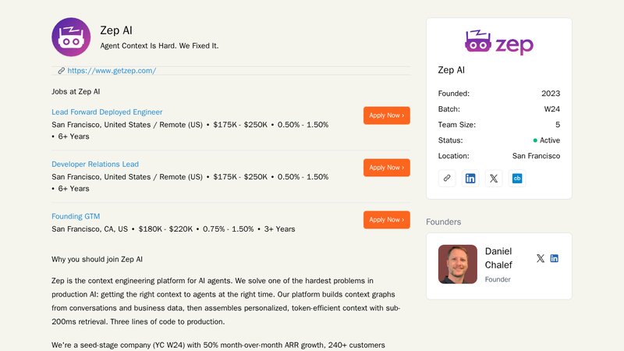Click the Zep AI company heading

(116, 30)
